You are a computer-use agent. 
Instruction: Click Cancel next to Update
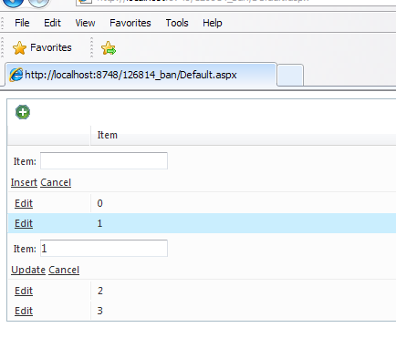pos(64,270)
